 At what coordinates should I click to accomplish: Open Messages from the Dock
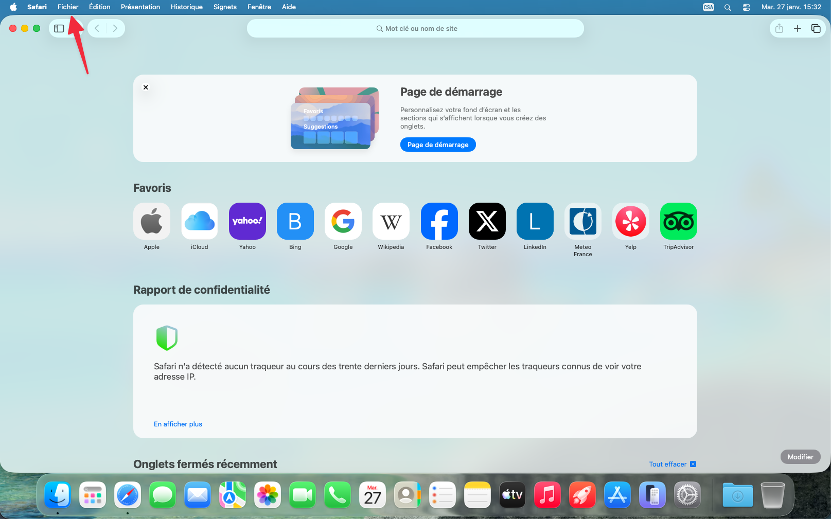coord(163,495)
